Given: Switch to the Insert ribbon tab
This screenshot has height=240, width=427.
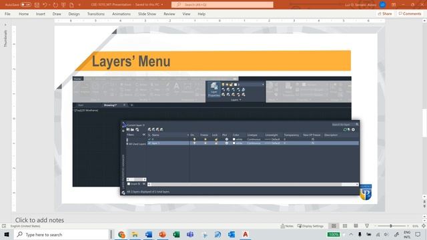Looking at the screenshot, I should pos(41,14).
